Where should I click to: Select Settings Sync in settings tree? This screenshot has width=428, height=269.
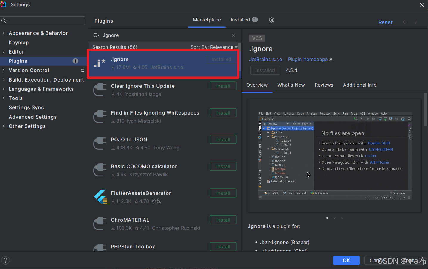tap(26, 107)
